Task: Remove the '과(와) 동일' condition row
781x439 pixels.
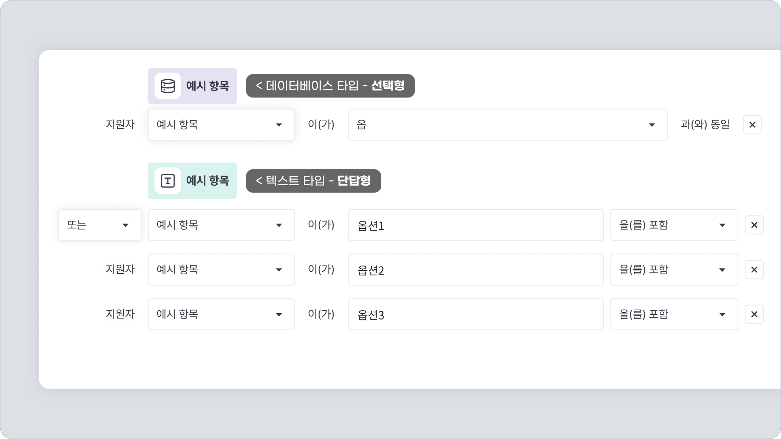Action: pyautogui.click(x=752, y=125)
